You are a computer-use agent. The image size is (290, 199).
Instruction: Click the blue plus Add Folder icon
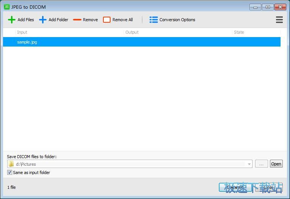click(43, 20)
